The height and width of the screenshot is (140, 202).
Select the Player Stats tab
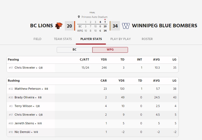pyautogui.click(x=91, y=39)
